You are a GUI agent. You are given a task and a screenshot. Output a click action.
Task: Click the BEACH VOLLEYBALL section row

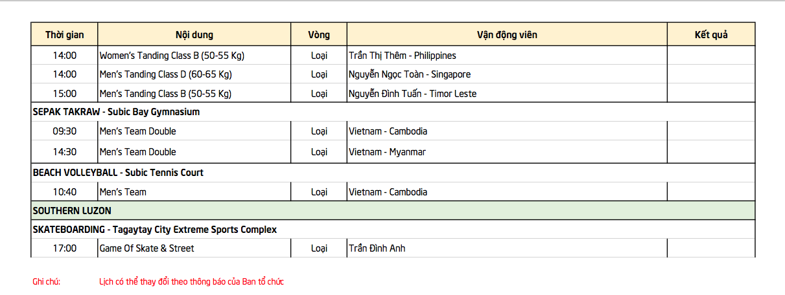[393, 173]
